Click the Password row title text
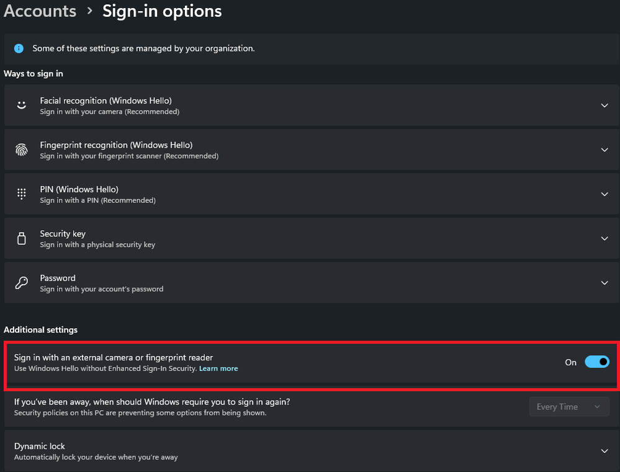 tap(58, 278)
